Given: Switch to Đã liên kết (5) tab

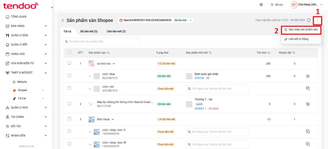Looking at the screenshot, I should [x=89, y=31].
